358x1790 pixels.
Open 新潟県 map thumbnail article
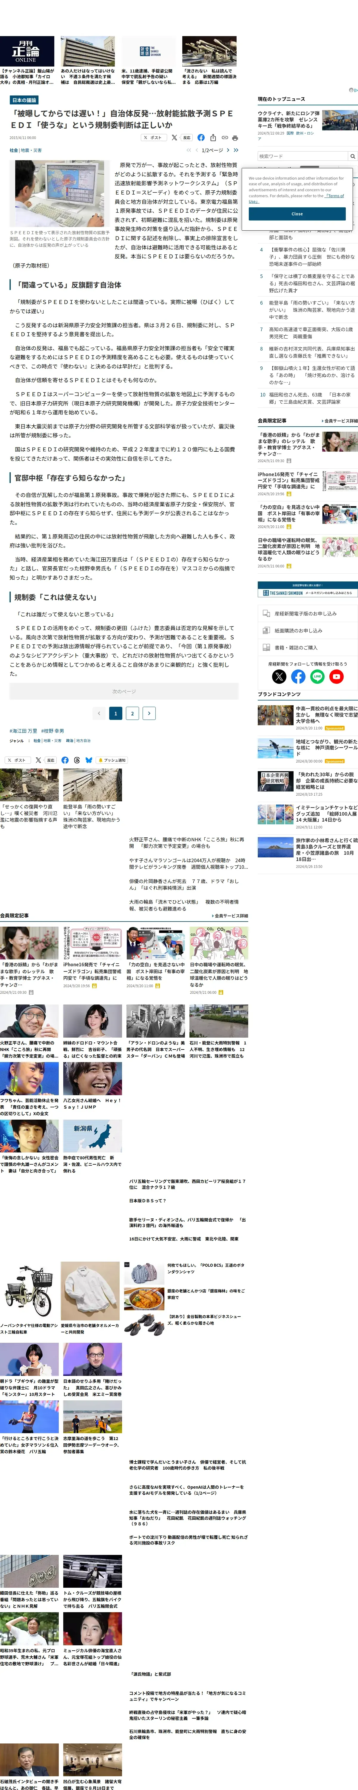pos(92,1135)
